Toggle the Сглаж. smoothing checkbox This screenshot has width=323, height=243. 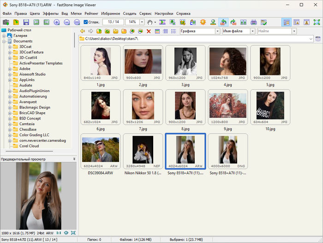point(86,22)
